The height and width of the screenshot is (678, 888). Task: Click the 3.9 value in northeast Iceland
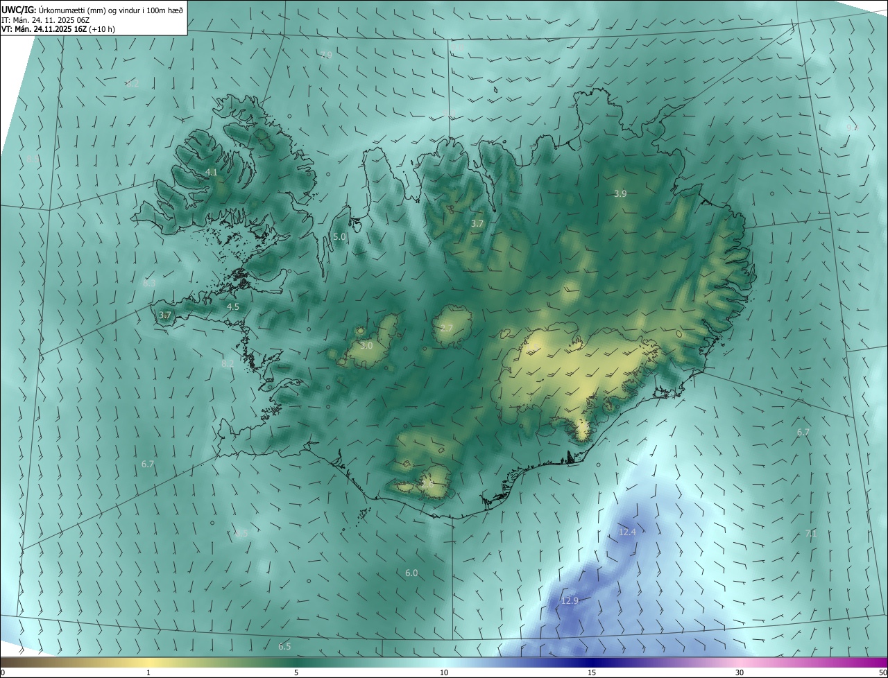click(620, 194)
